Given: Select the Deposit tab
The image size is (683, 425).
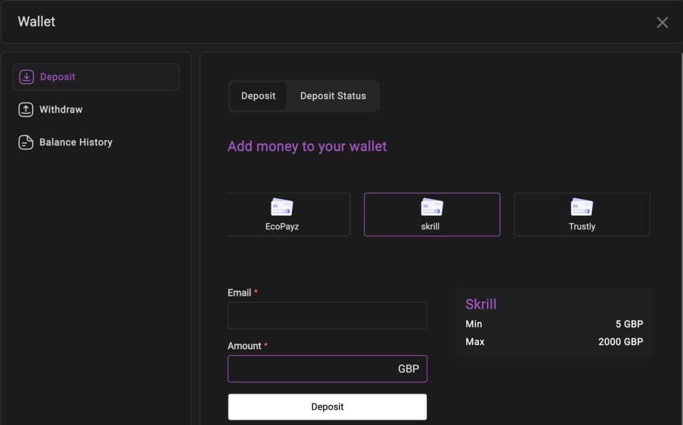Looking at the screenshot, I should coord(258,96).
